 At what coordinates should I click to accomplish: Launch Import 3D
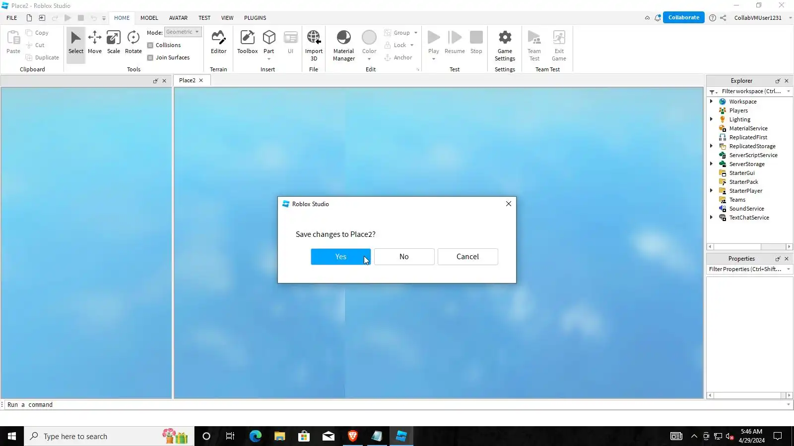(x=314, y=46)
